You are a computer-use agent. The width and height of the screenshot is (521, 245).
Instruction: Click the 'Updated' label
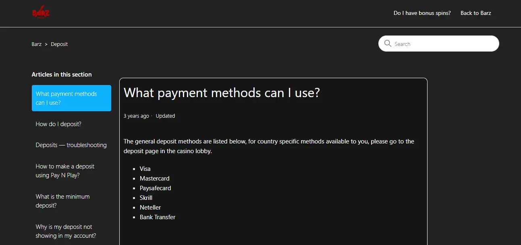(165, 116)
